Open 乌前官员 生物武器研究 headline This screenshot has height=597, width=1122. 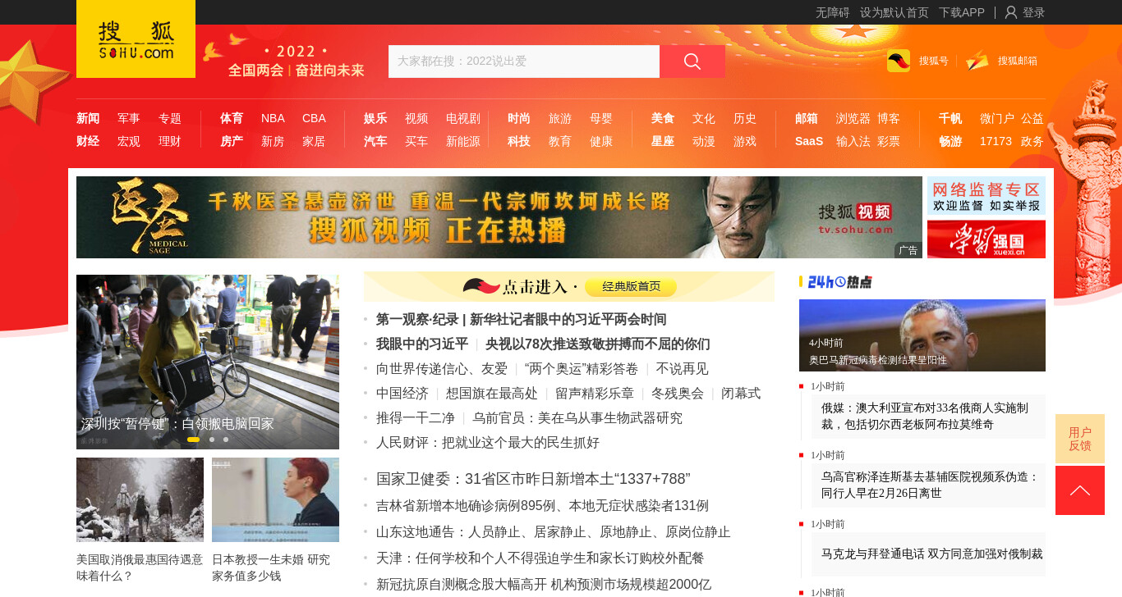(577, 417)
